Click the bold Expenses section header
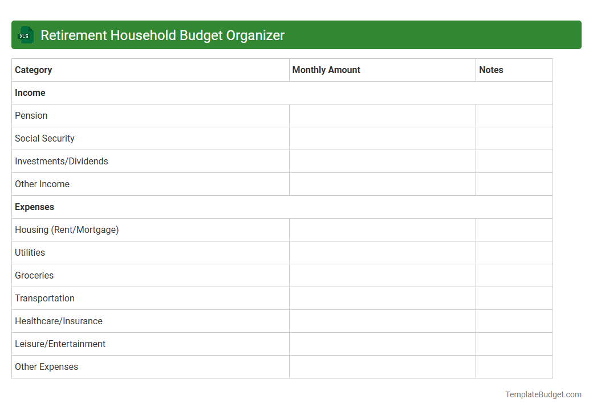This screenshot has width=593, height=411. coord(34,207)
